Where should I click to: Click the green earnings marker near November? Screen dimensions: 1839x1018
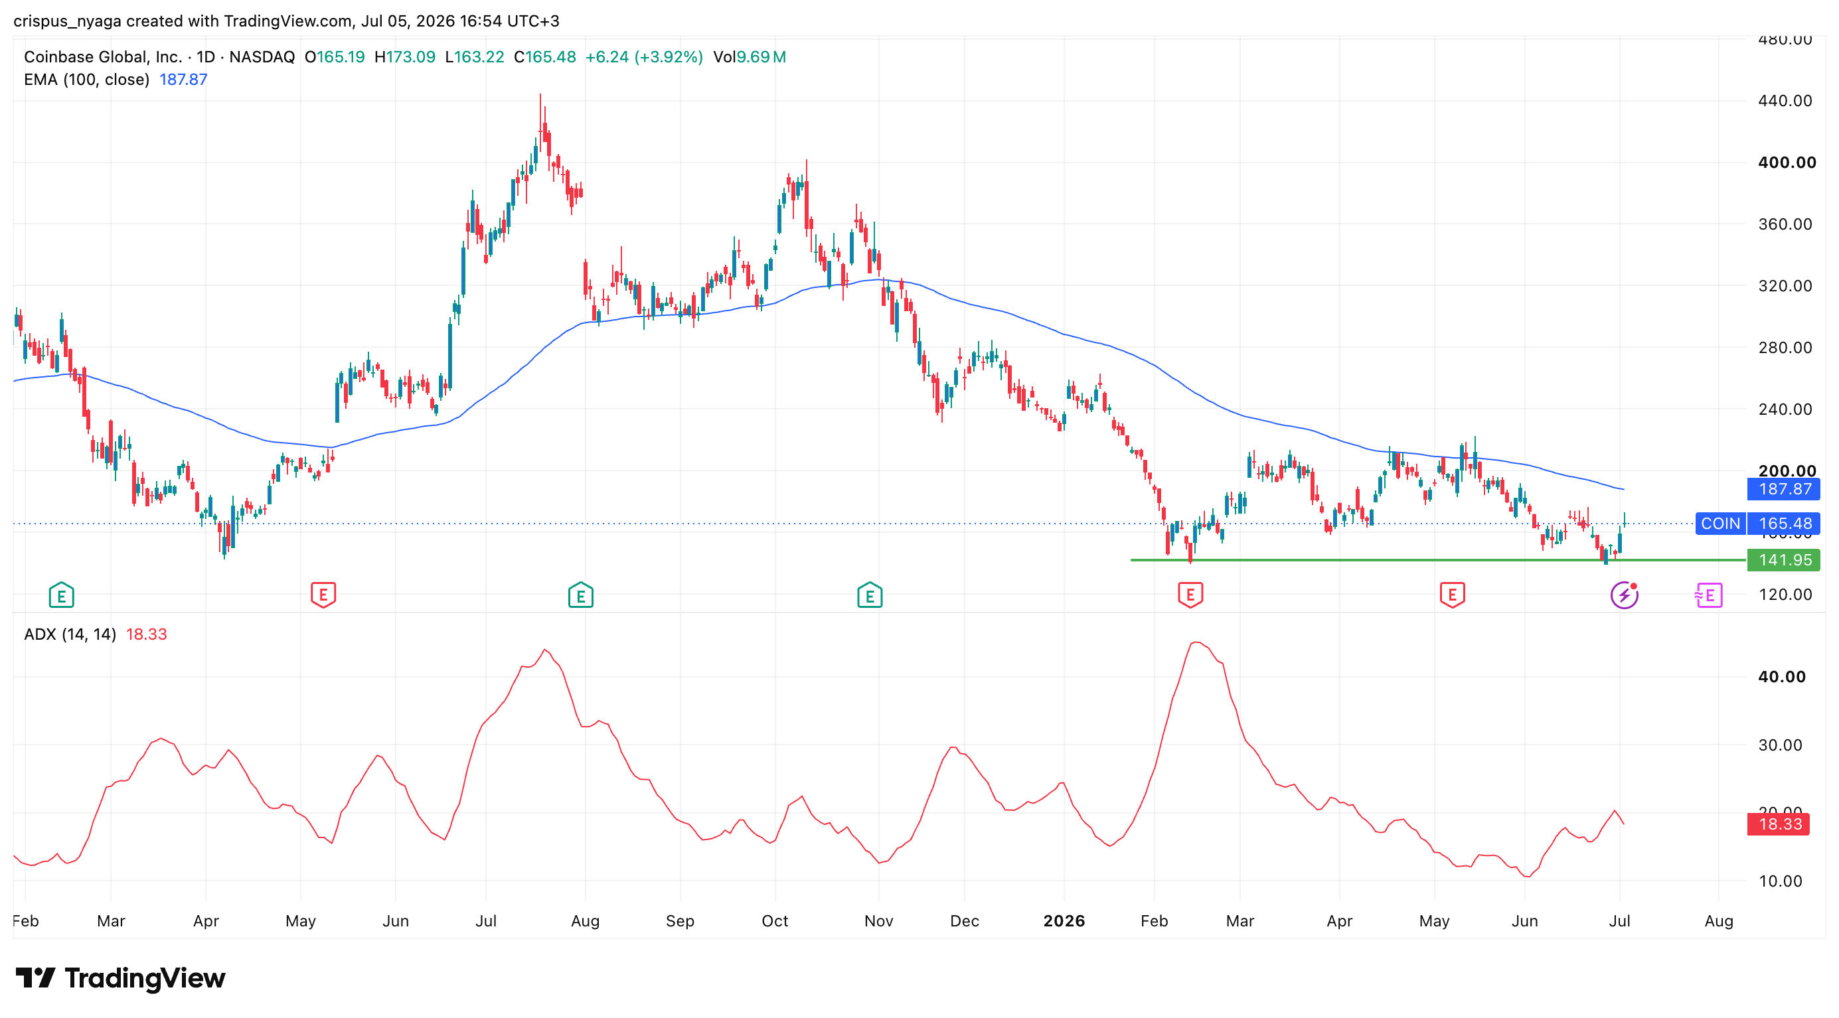(x=870, y=595)
